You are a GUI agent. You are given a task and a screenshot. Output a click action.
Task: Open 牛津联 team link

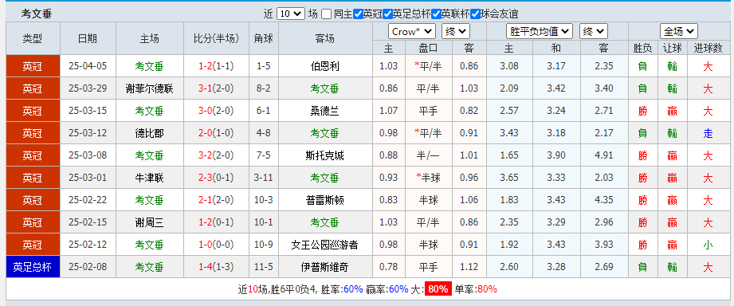(149, 178)
